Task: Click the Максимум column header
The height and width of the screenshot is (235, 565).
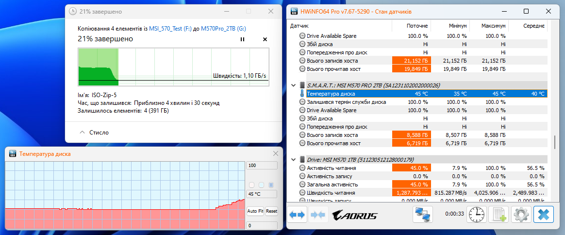Action: pos(489,26)
